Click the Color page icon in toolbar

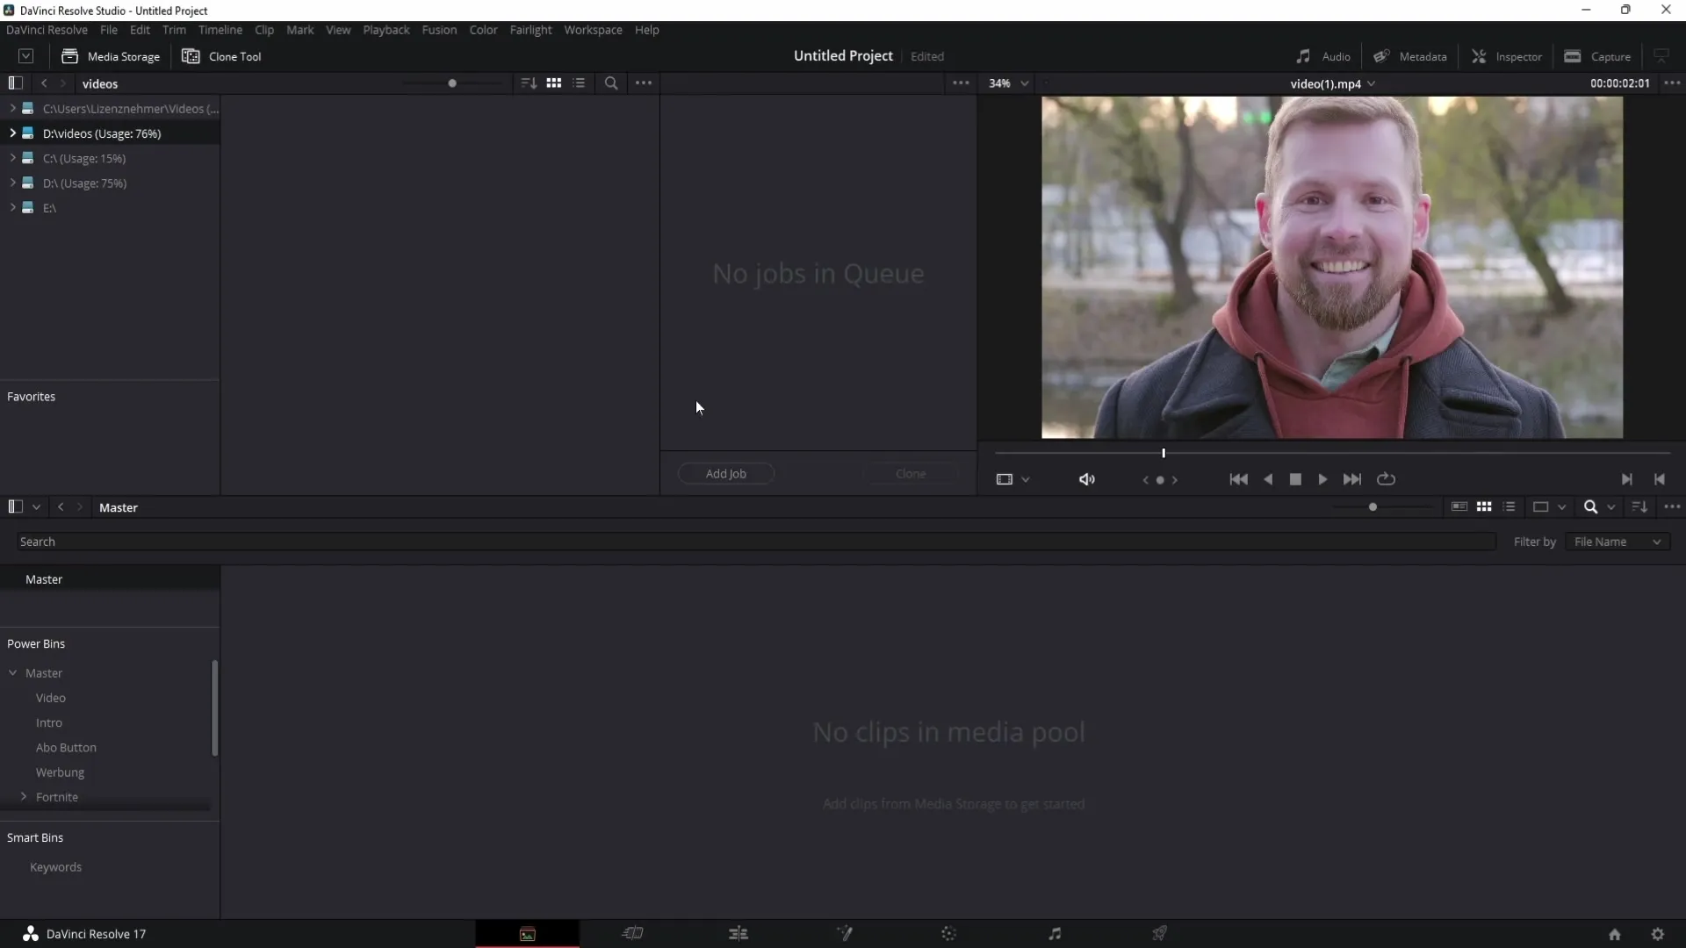(x=948, y=933)
